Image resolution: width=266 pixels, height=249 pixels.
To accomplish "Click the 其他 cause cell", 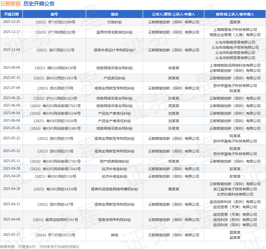I will [x=115, y=235].
